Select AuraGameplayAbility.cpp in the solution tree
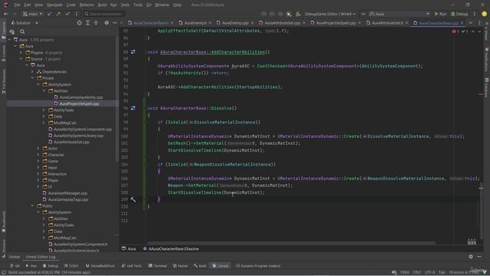This screenshot has width=490, height=276. point(81,97)
